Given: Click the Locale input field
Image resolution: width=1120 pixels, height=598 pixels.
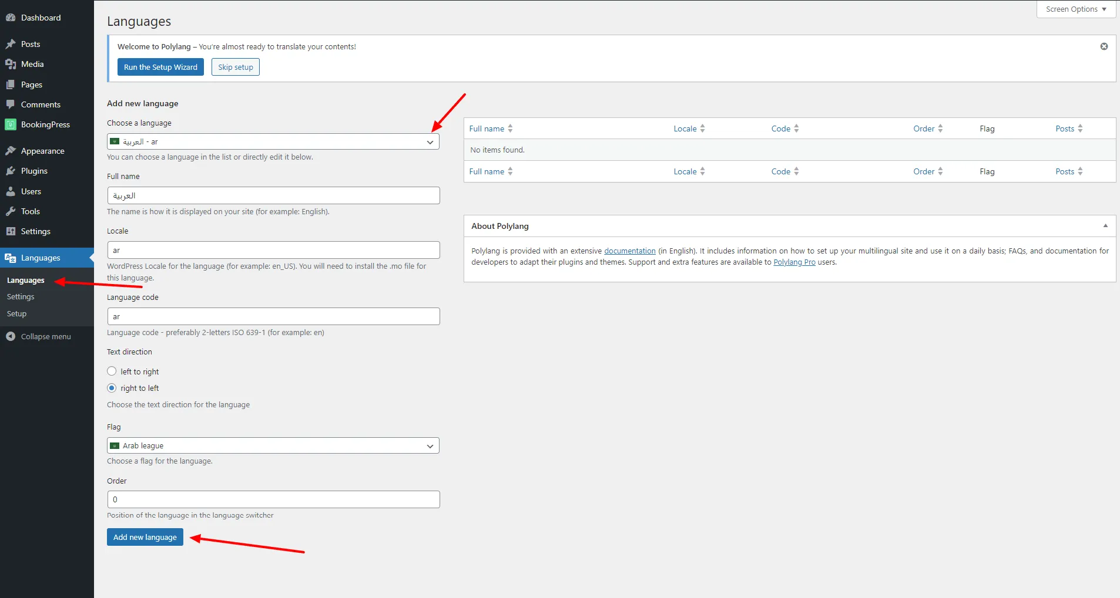Looking at the screenshot, I should coord(273,250).
